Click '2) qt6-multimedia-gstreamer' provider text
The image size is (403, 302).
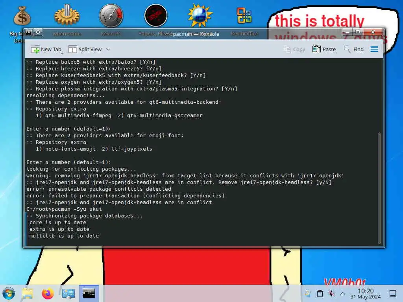coord(160,116)
